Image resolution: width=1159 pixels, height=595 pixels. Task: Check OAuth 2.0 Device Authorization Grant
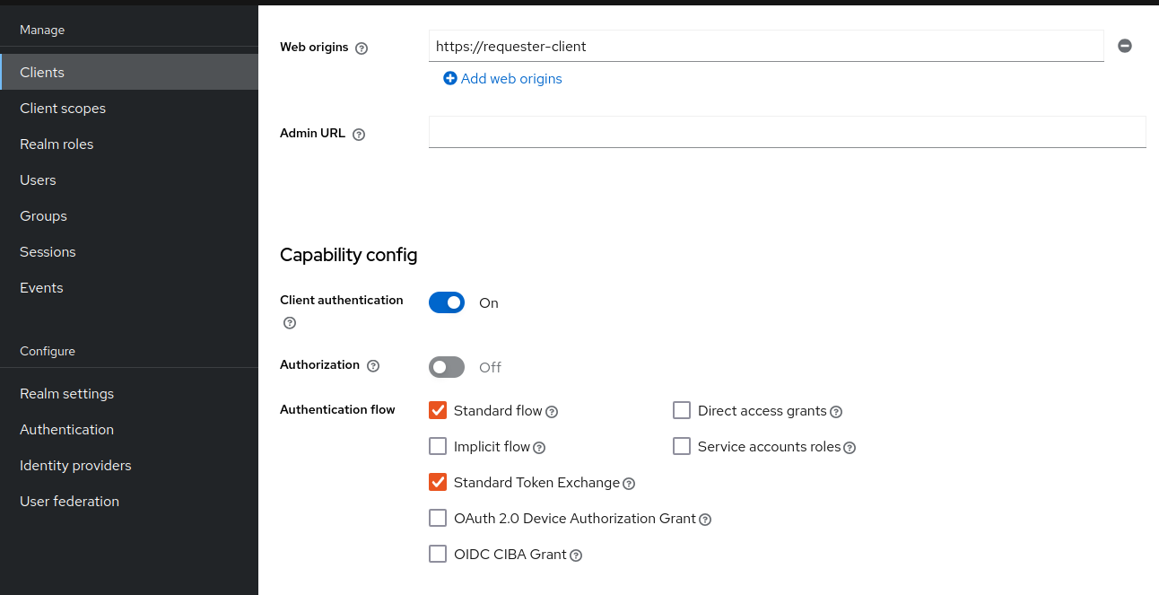[438, 518]
